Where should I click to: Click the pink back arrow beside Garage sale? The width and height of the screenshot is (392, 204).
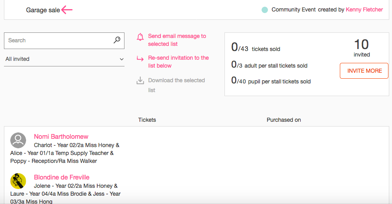[x=67, y=10]
